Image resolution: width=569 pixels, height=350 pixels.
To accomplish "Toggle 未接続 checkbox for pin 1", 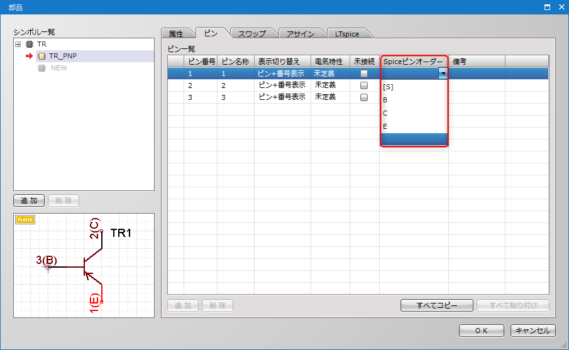I will tap(364, 74).
